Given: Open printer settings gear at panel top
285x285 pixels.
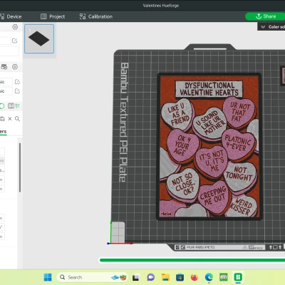Looking at the screenshot, I should pyautogui.click(x=15, y=27).
